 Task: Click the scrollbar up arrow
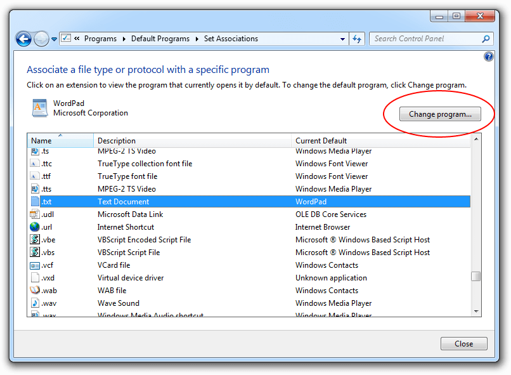pyautogui.click(x=476, y=139)
